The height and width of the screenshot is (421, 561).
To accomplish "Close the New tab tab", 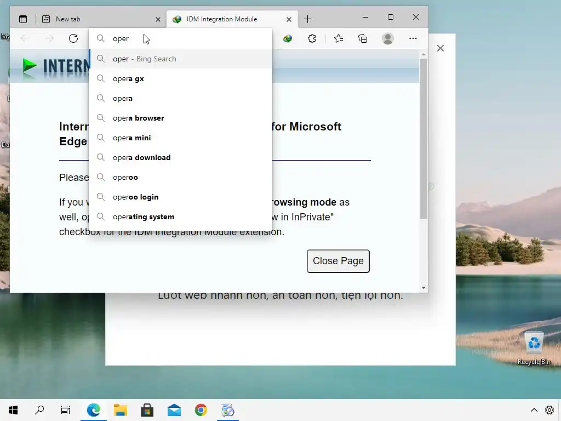I will [x=158, y=19].
